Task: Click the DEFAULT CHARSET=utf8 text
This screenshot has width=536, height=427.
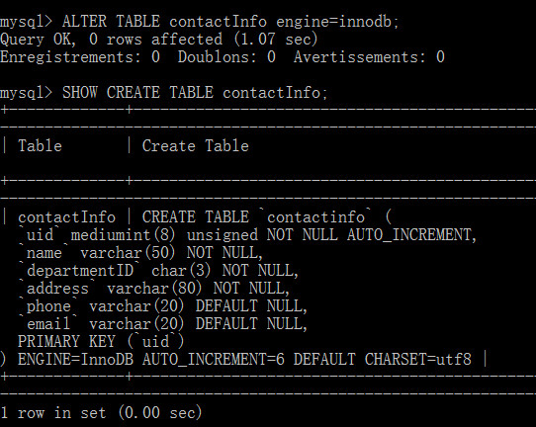Action: (383, 360)
